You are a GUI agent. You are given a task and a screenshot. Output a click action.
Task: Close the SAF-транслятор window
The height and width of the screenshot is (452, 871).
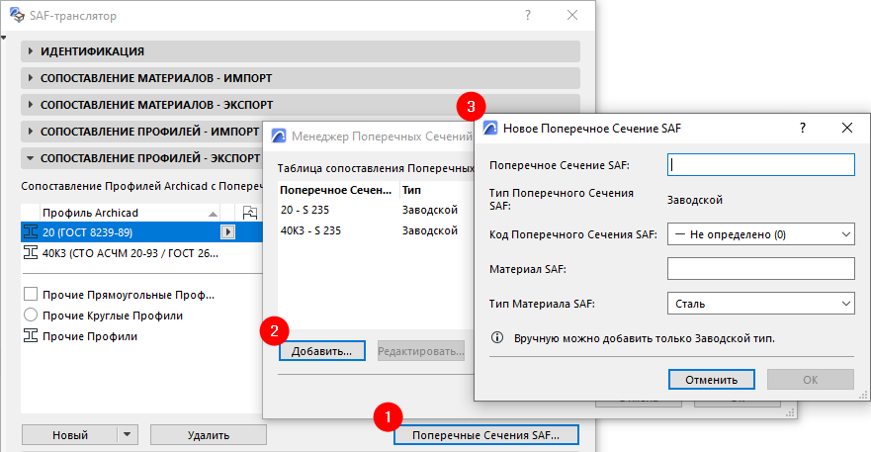tap(572, 15)
